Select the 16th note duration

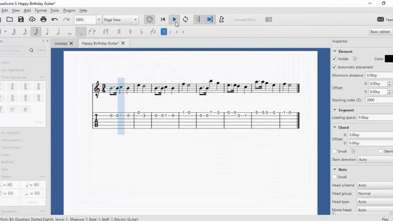(25, 31)
